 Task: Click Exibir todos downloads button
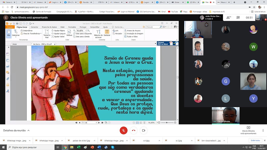tap(255, 140)
